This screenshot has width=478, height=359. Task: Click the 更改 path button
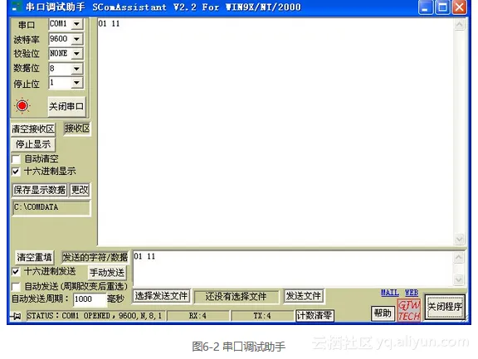[x=80, y=190]
